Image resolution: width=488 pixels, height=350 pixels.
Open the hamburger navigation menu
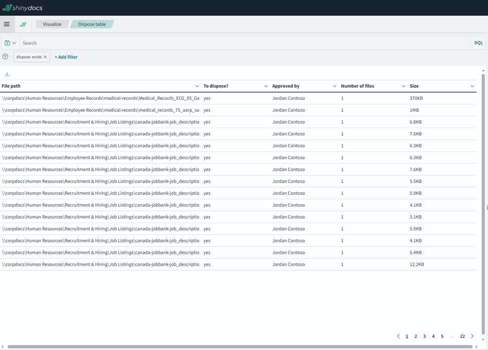[7, 24]
